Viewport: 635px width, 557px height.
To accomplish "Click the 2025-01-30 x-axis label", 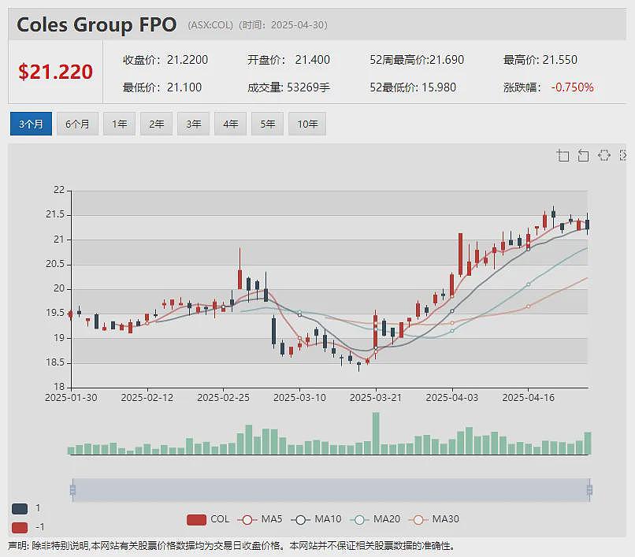I will tap(71, 398).
